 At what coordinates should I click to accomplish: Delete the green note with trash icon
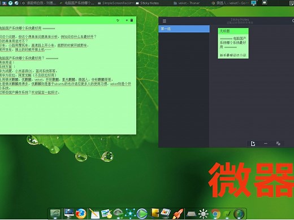click(132, 20)
